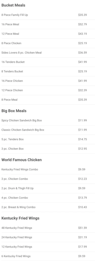Select the Spicy Chicken Sandwich Big Box
Screen dimensions: 95x261
pos(47,120)
